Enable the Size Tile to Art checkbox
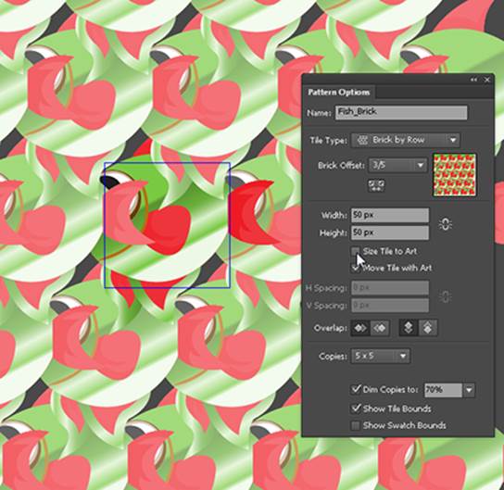 [x=356, y=251]
